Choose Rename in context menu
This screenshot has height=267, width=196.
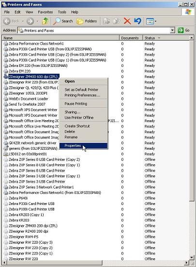point(83,137)
